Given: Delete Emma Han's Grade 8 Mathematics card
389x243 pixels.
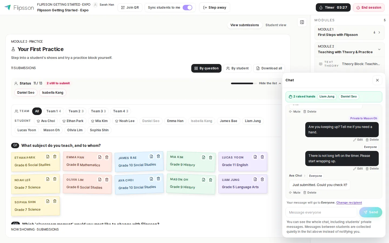Looking at the screenshot, I should 107,157.
